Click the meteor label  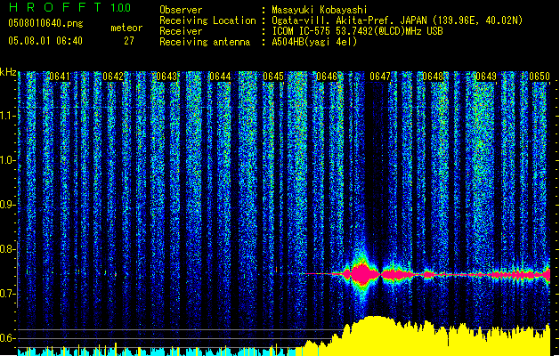click(126, 28)
